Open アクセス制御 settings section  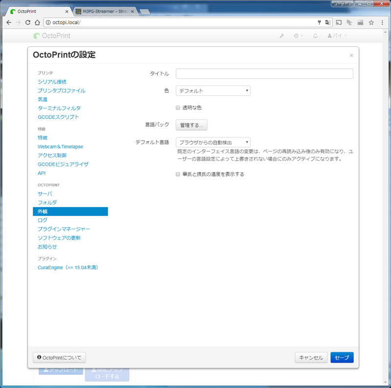pyautogui.click(x=52, y=155)
